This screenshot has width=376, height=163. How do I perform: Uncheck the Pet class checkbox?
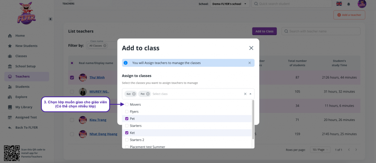coord(127,119)
